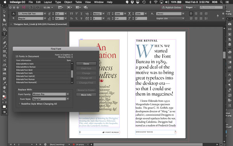Set paragraph alignment to Align Left
233x146 pixels.
click(x=191, y=14)
